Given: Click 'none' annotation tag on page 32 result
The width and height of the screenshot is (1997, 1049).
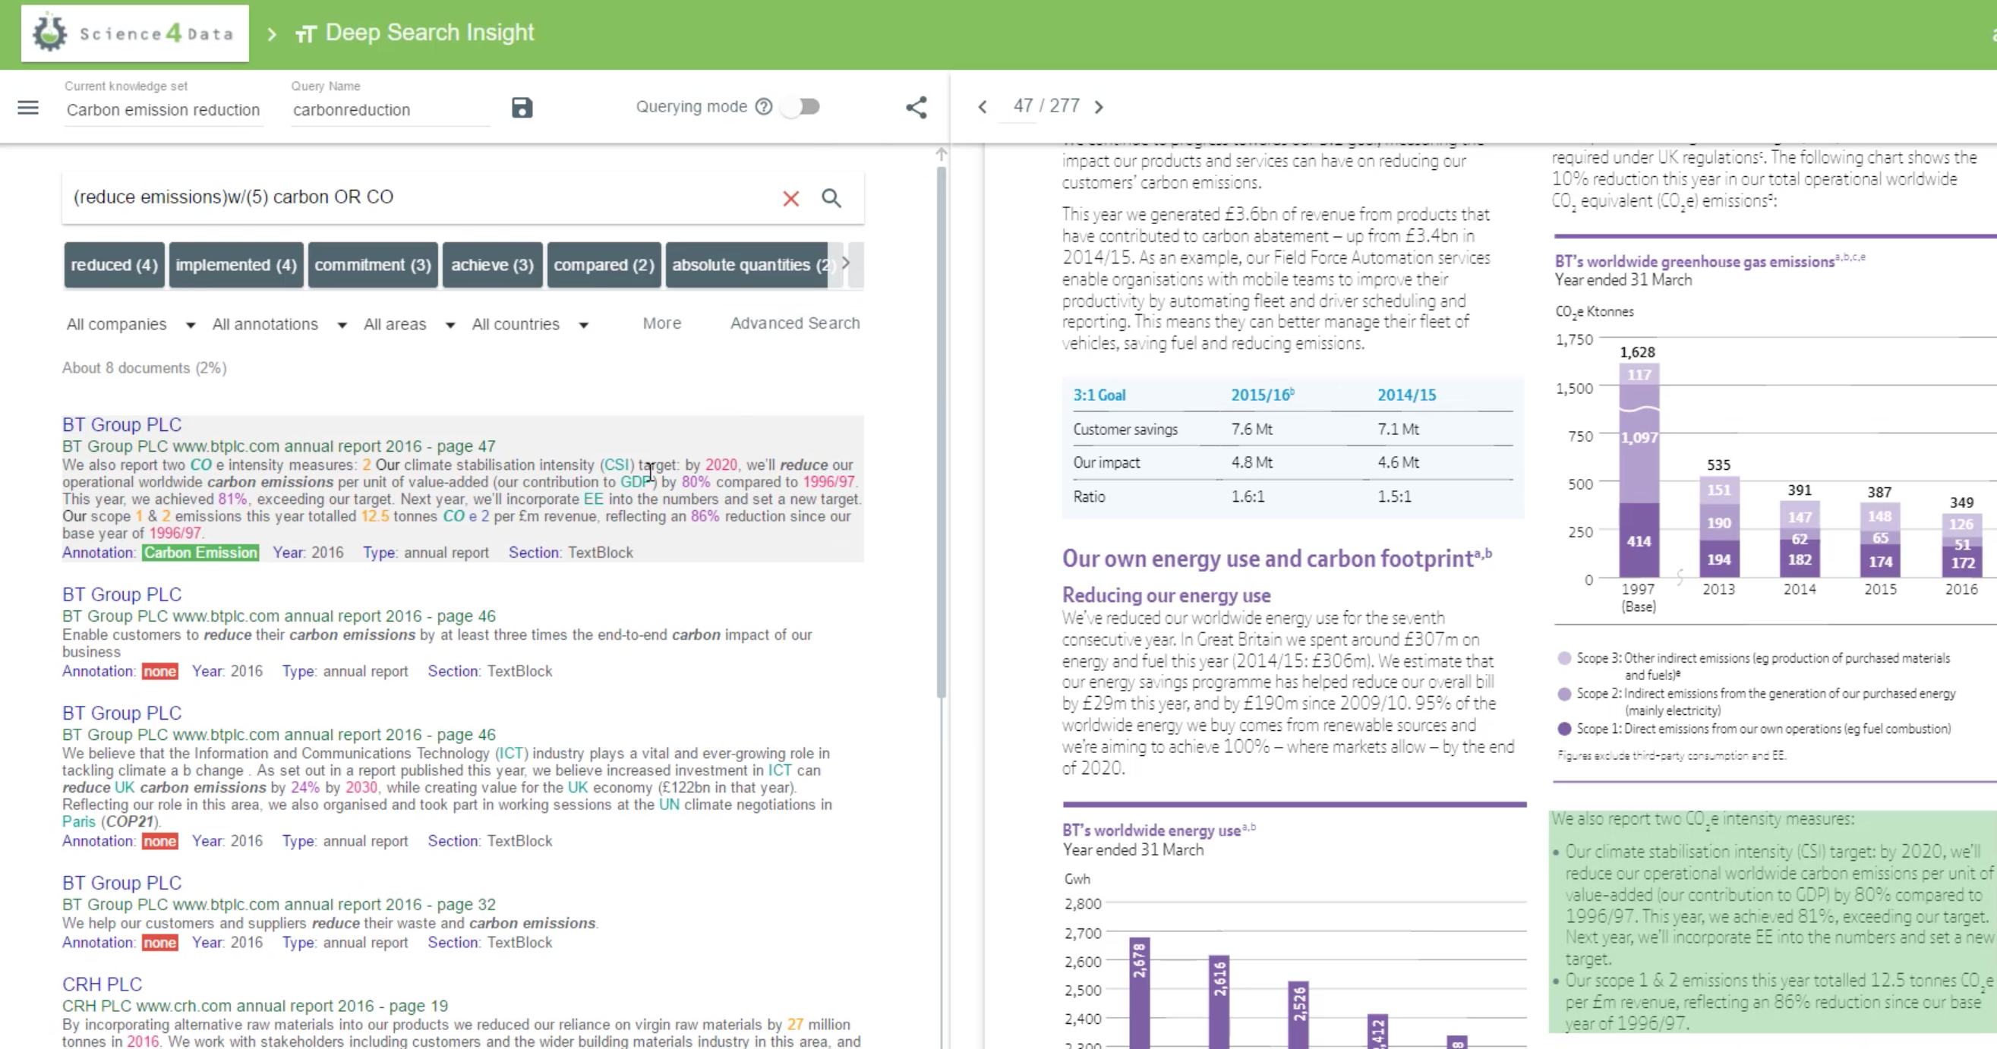Looking at the screenshot, I should coord(159,943).
